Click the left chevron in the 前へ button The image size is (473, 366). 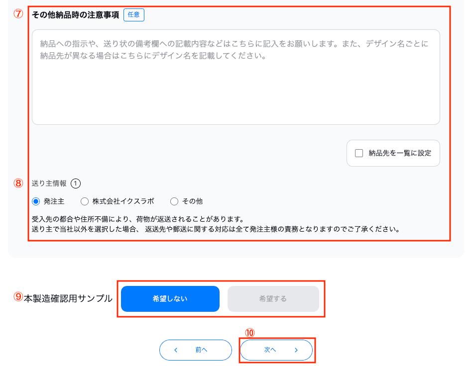[176, 350]
